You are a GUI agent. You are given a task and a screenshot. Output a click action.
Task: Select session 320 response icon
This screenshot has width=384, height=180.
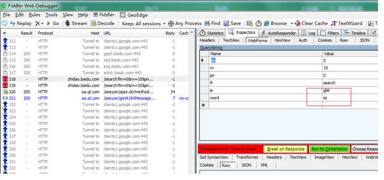(5, 91)
